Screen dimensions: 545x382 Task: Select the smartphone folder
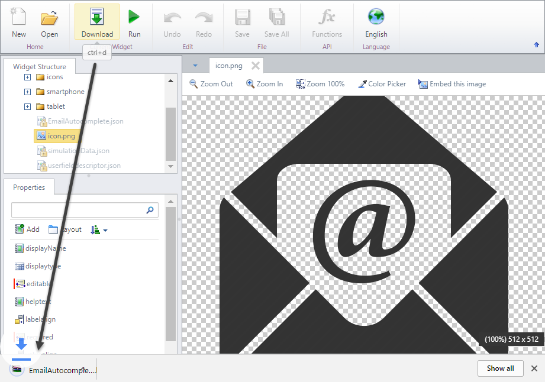[x=60, y=92]
